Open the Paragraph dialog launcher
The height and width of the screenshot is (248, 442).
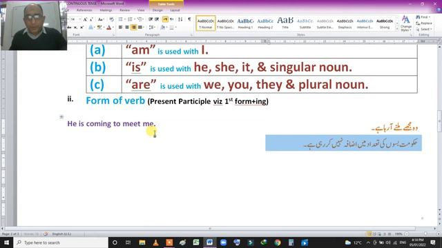[191, 35]
